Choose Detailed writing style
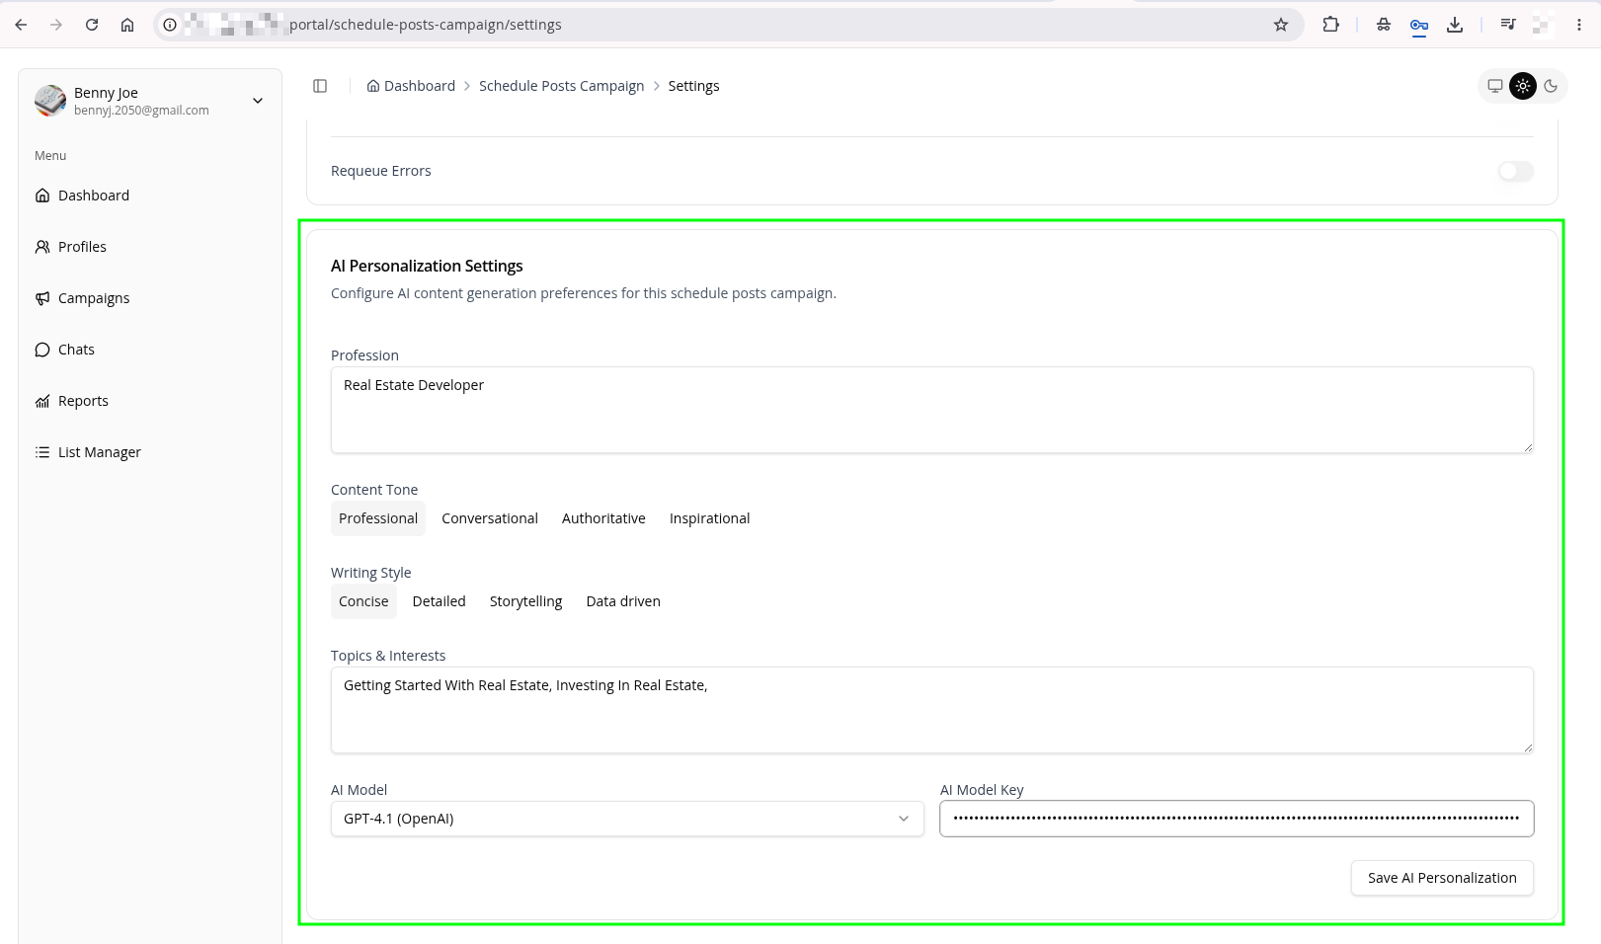 pos(440,601)
